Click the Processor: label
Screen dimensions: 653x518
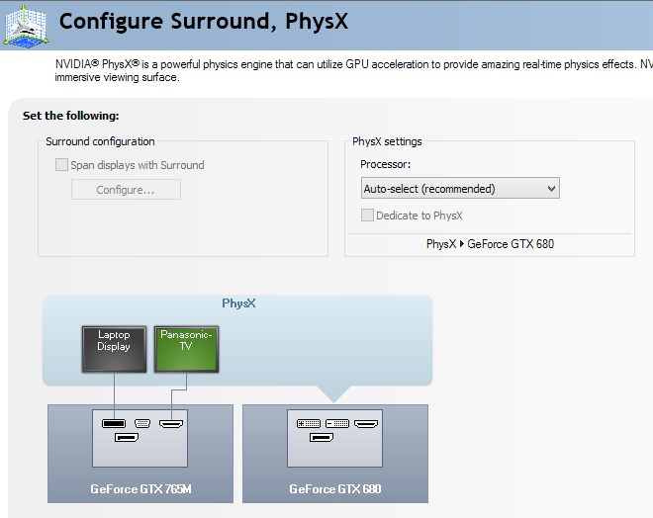[x=386, y=164]
